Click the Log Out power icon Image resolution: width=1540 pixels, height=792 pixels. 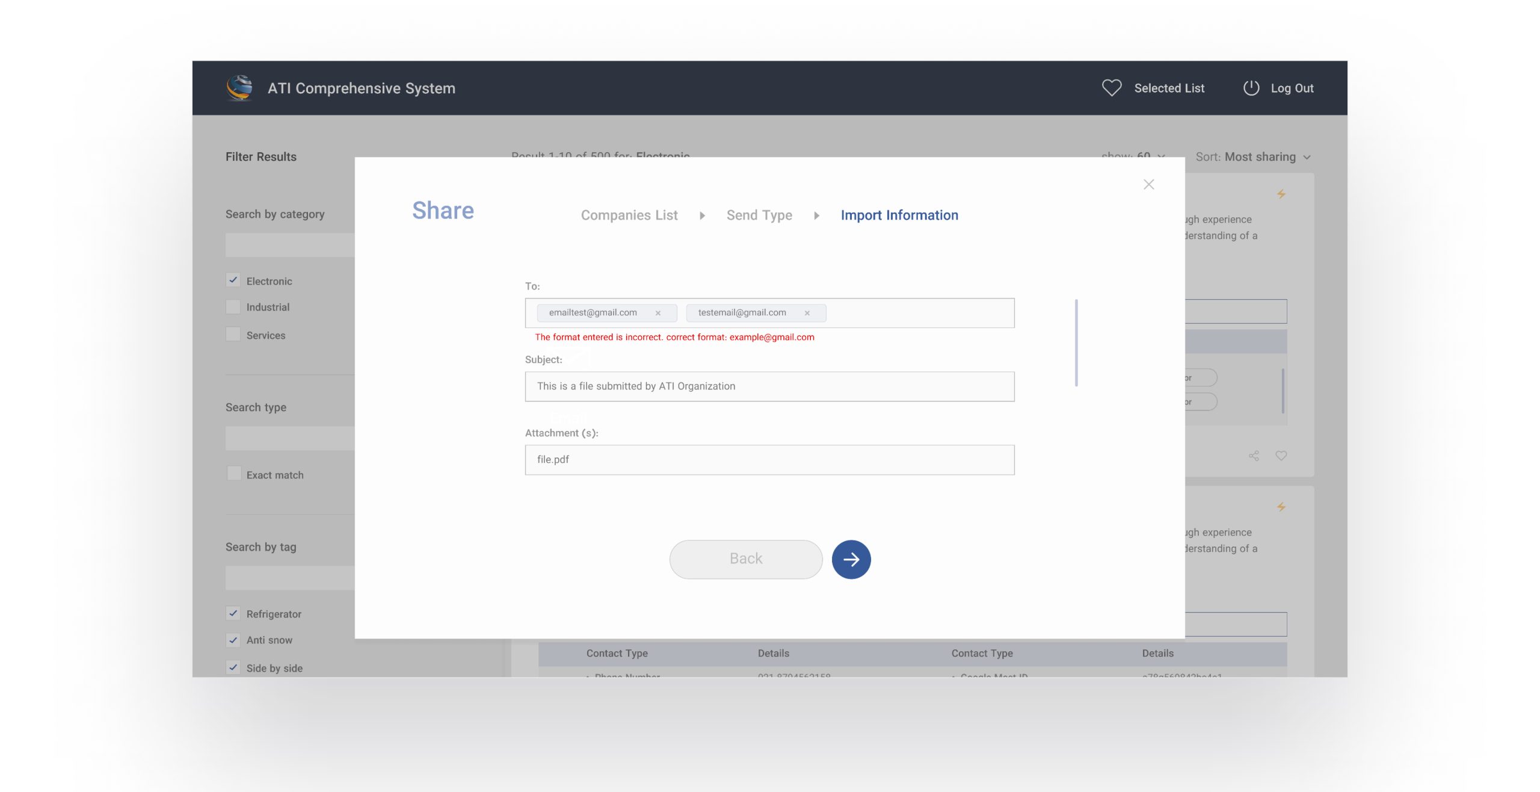tap(1251, 88)
